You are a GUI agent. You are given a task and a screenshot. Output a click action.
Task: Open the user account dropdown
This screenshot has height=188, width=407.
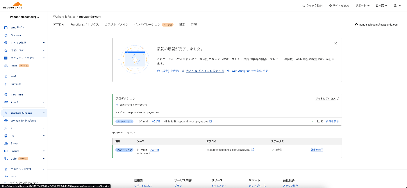click(397, 6)
